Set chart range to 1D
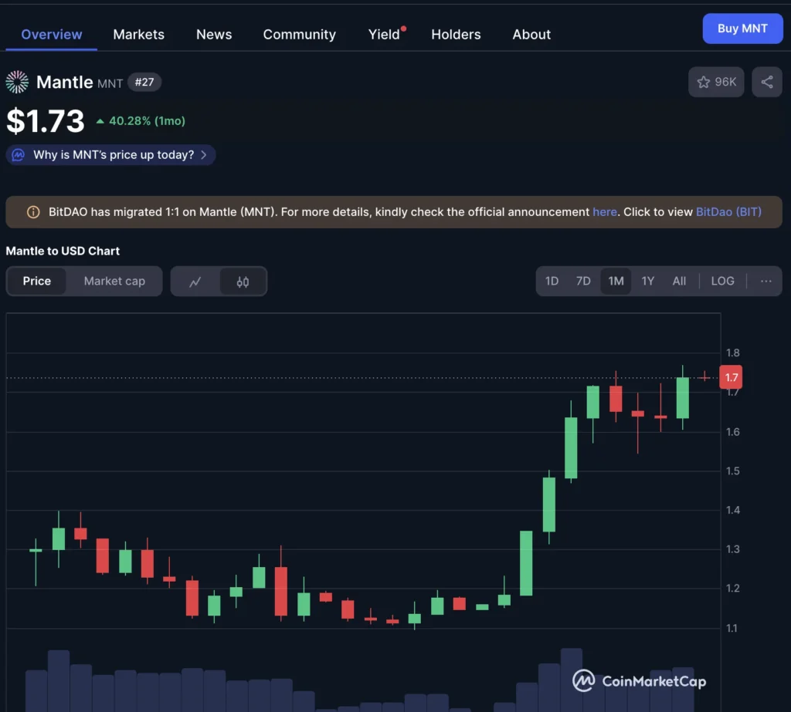This screenshot has width=791, height=712. [552, 281]
